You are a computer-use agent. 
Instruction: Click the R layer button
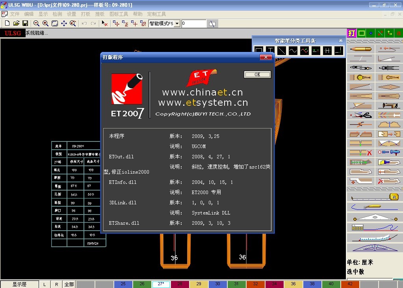pyautogui.click(x=57, y=284)
